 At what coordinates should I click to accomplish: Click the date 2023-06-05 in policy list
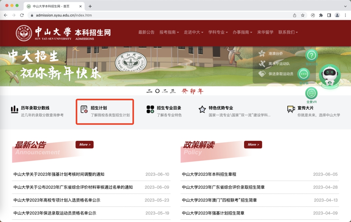(325, 174)
